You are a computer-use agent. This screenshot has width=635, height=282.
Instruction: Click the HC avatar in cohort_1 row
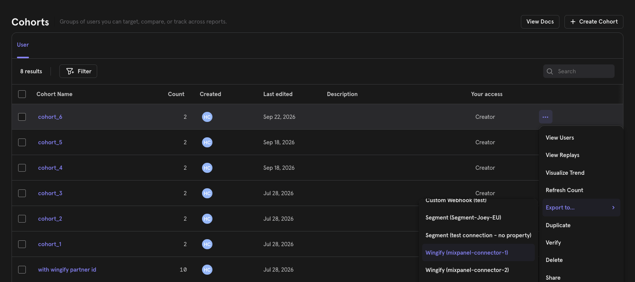pos(207,244)
